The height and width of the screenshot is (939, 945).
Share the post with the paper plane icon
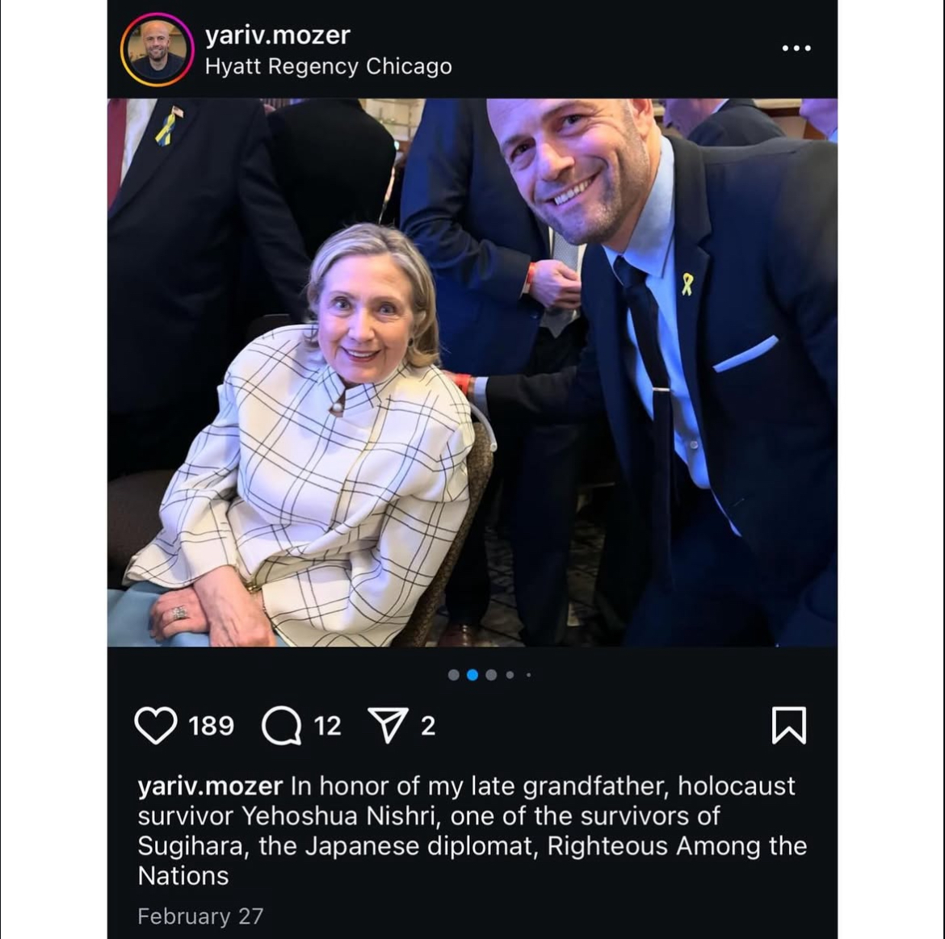(x=387, y=725)
